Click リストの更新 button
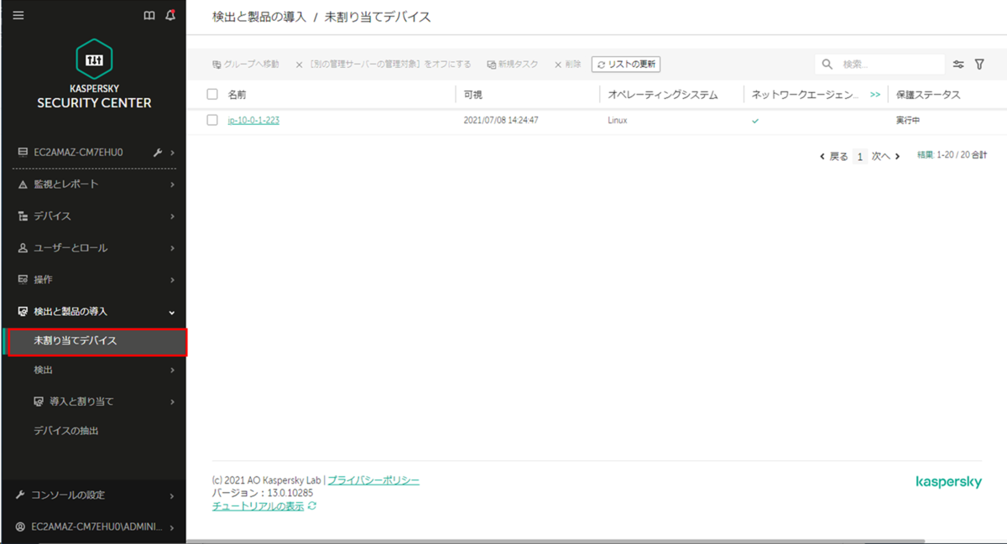 (x=626, y=65)
